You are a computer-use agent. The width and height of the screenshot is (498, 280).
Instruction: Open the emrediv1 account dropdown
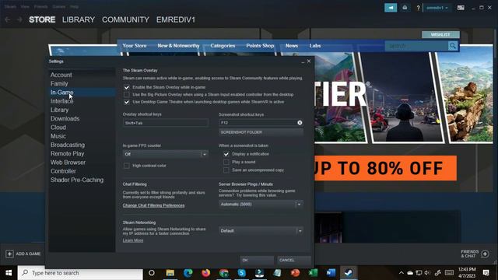pyautogui.click(x=437, y=8)
